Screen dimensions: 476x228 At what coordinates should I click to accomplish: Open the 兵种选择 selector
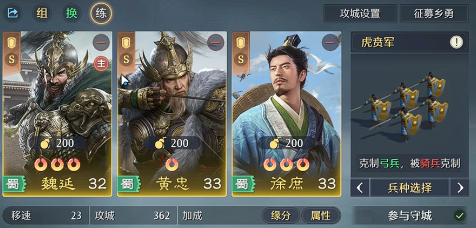click(410, 187)
